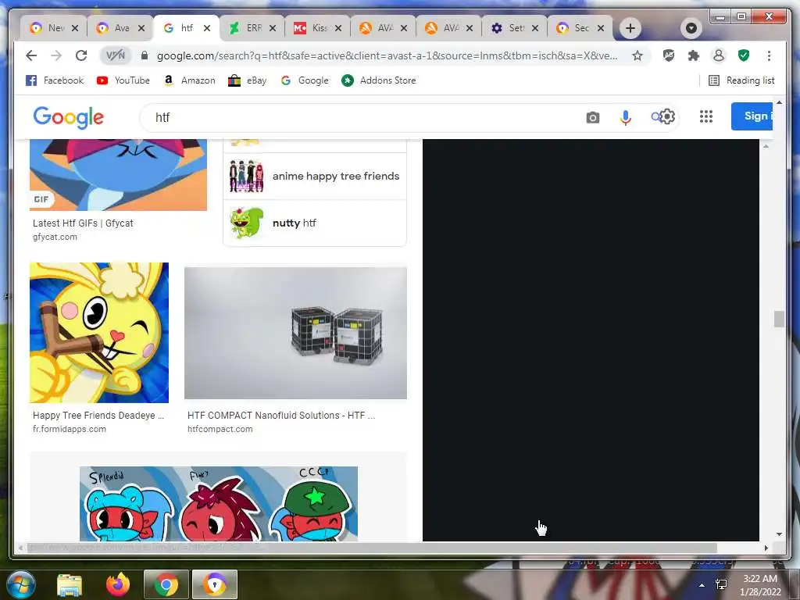This screenshot has width=800, height=600.
Task: Open the taskbar clock showing 3:22 AM
Action: (761, 585)
